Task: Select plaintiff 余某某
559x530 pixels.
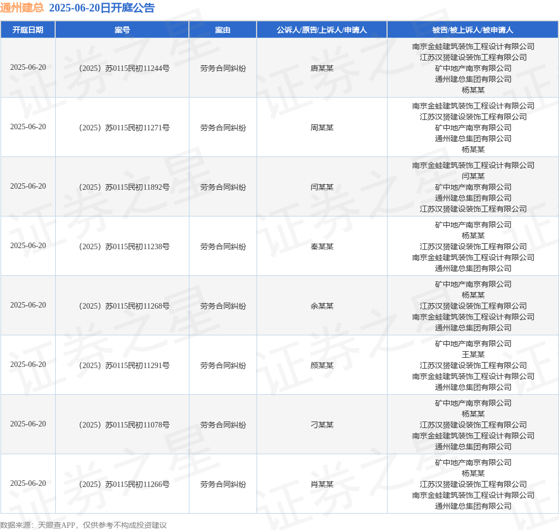Action: (x=322, y=306)
